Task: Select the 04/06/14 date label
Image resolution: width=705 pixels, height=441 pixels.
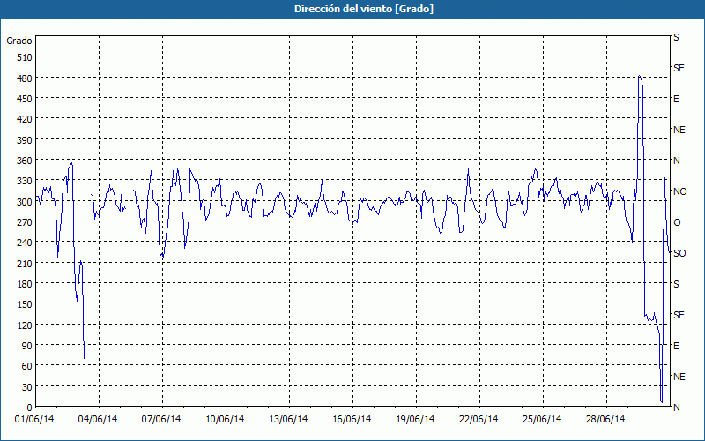Action: click(98, 419)
